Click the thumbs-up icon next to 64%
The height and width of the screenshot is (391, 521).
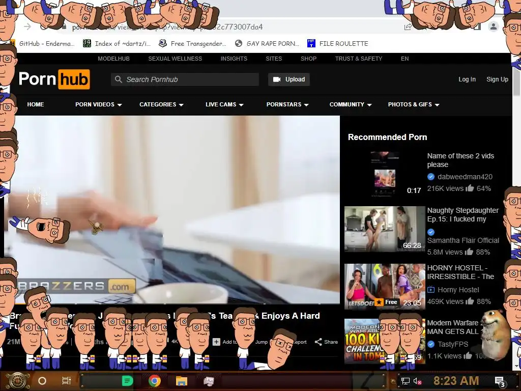pos(470,188)
